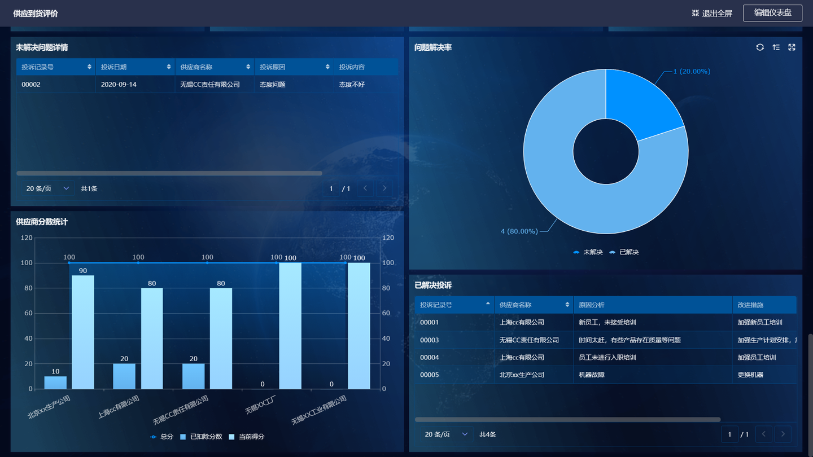Click the 10 deducted bar for 北京xx生产公司
The height and width of the screenshot is (457, 813).
55,383
